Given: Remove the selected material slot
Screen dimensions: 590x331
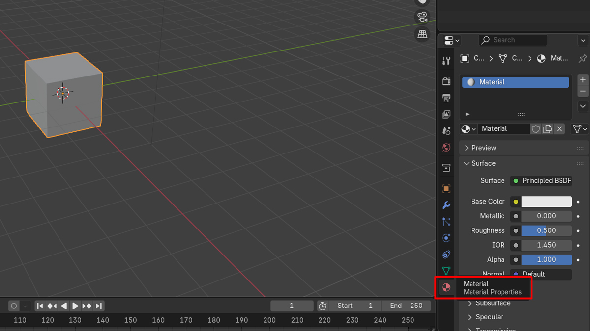Looking at the screenshot, I should (x=583, y=91).
